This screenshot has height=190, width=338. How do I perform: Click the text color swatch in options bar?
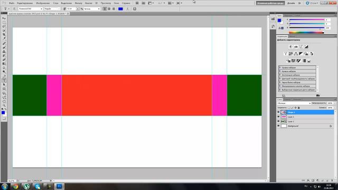[120, 9]
